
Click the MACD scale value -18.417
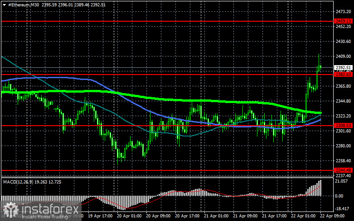point(342,209)
